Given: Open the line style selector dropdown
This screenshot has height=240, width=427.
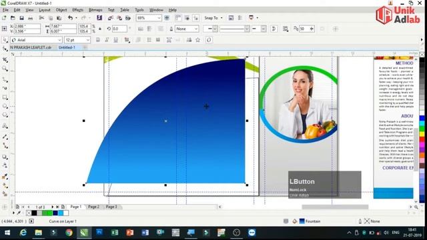Looking at the screenshot, I should coord(247,29).
